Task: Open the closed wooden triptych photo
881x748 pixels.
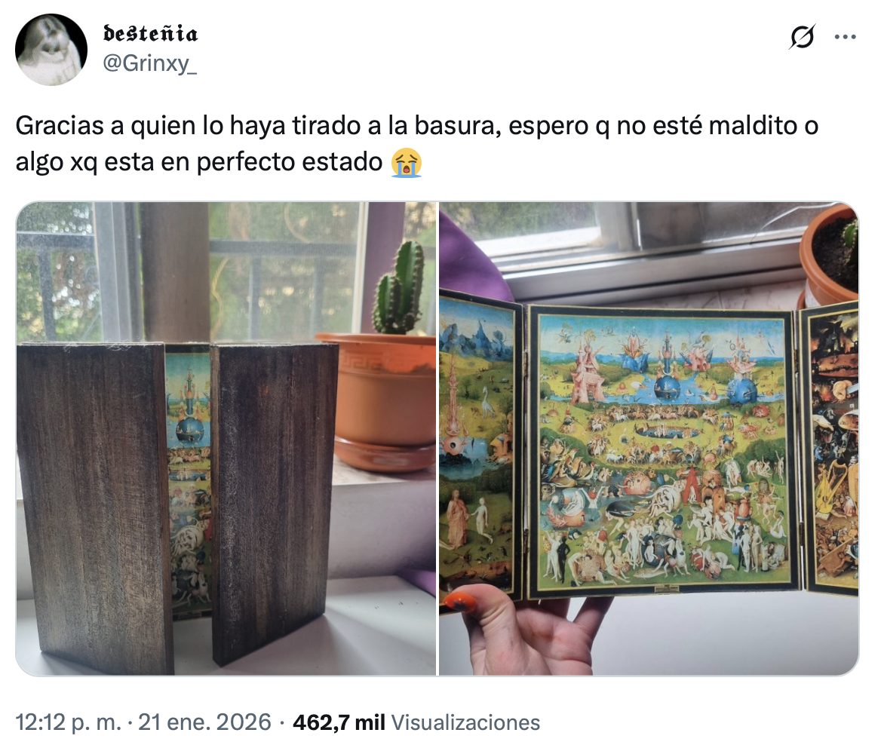Action: click(x=226, y=438)
